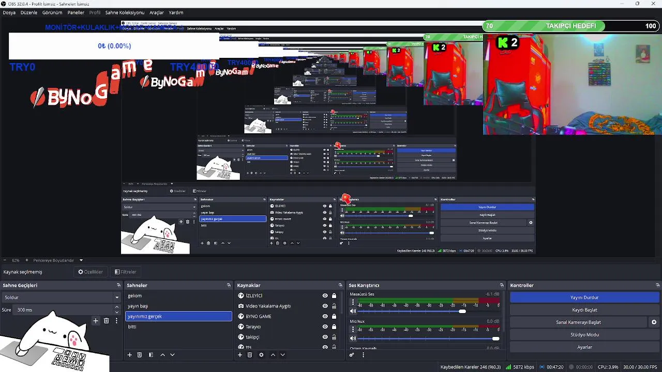Zoom in preview with plus icon

(27, 260)
